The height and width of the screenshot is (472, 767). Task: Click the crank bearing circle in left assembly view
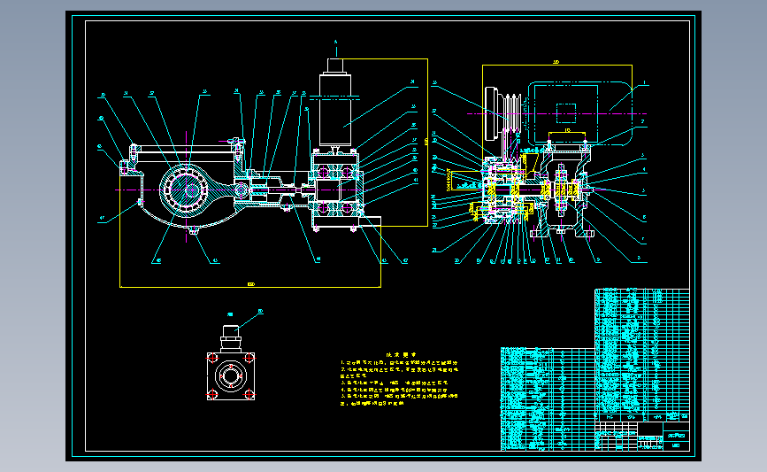pos(187,190)
